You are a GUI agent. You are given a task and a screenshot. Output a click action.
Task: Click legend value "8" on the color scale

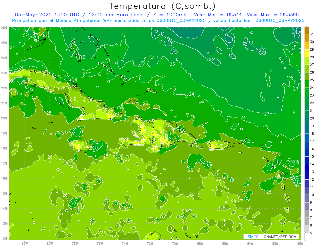pos(311,210)
